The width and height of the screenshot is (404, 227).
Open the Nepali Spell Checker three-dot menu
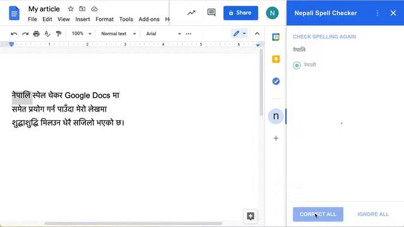coord(377,13)
